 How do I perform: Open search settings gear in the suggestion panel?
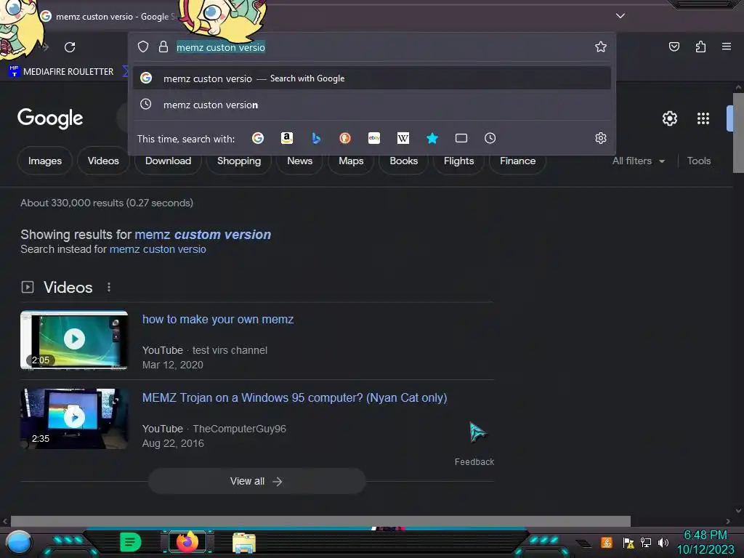point(601,138)
